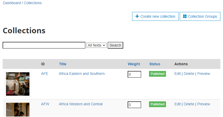Viewport: 223px width, 117px height.
Task: Click the grid icon on Collection Groups
Action: pos(185,16)
